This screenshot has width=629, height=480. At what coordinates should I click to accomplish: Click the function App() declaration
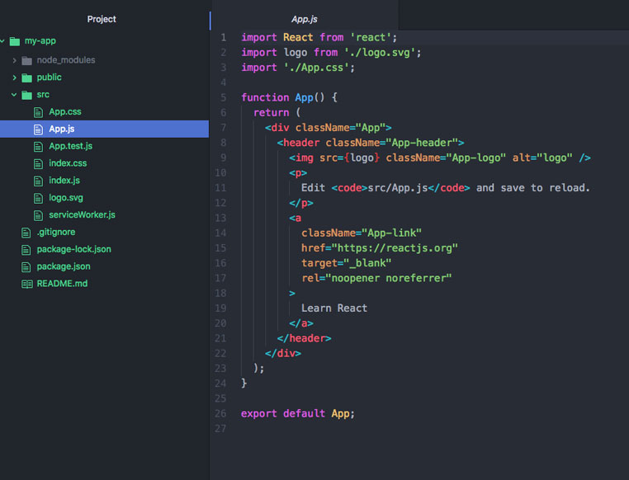pyautogui.click(x=289, y=98)
